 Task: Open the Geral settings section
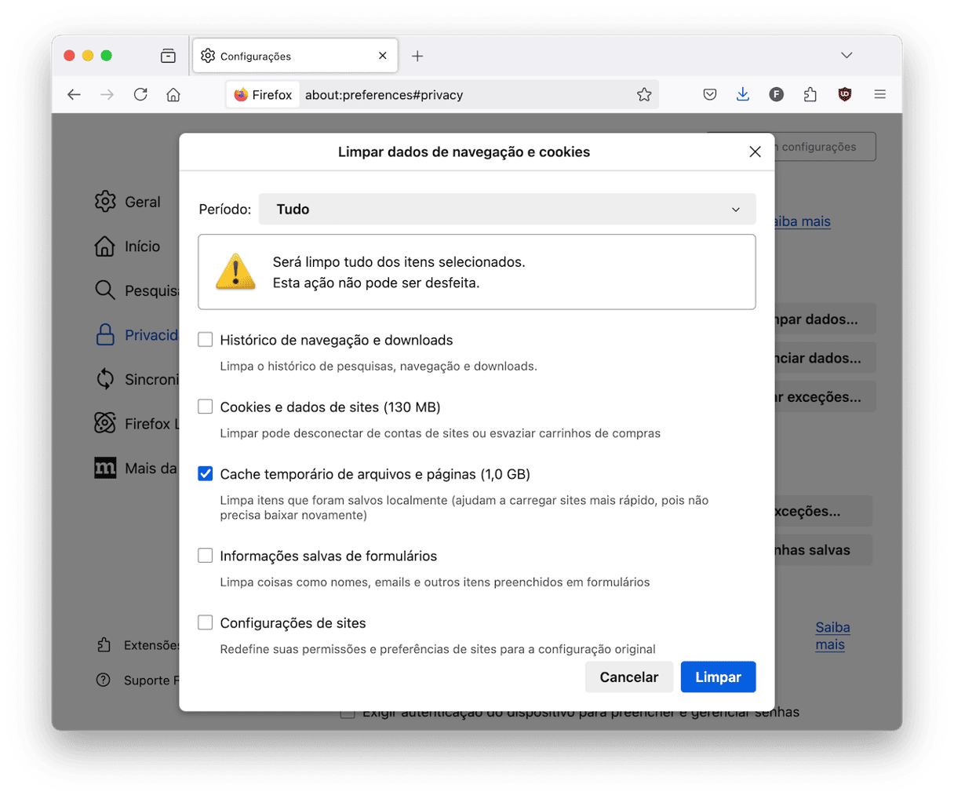[128, 202]
